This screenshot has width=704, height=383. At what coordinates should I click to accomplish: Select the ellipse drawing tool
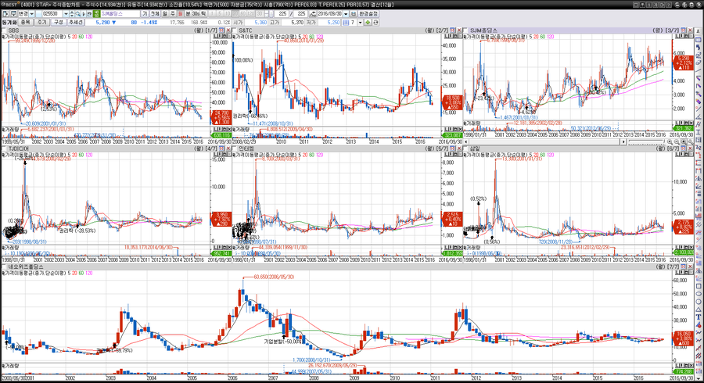[699, 294]
